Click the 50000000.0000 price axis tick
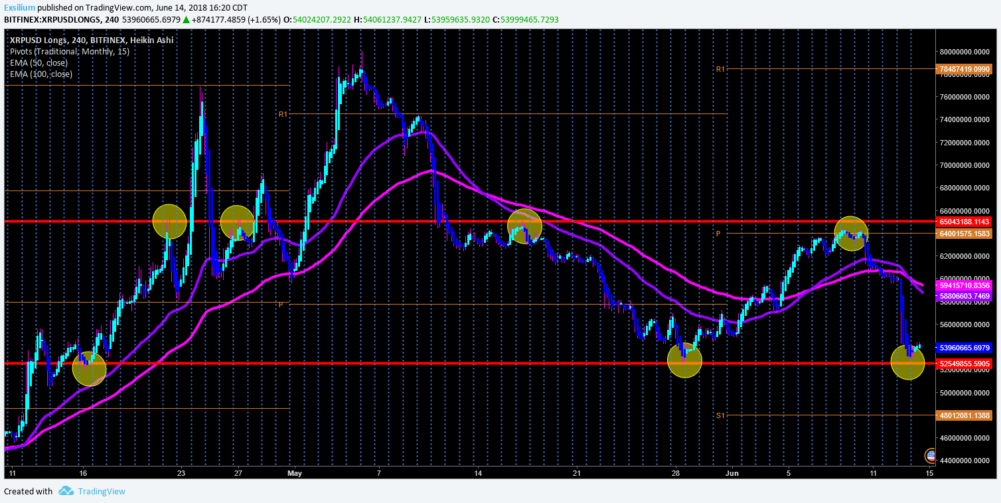This screenshot has width=1001, height=503. (x=965, y=393)
